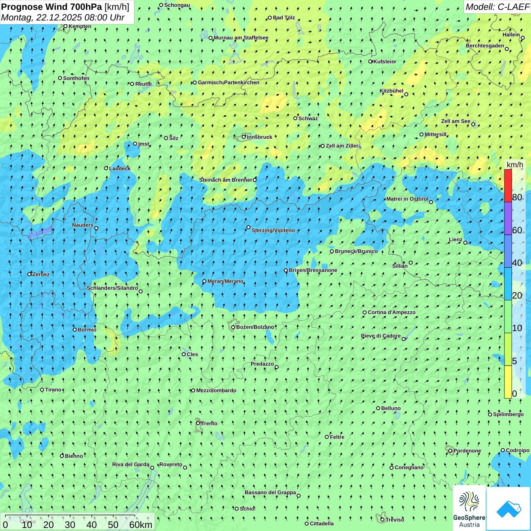Viewport: 531px width, 531px height.
Task: Click the 'Spilimbergo' label
Action: point(508,415)
